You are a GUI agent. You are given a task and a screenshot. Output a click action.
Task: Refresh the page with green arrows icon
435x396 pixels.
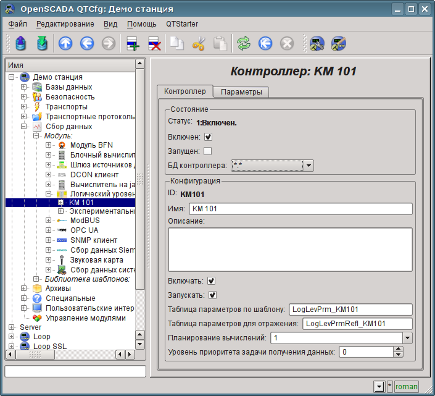pos(244,43)
